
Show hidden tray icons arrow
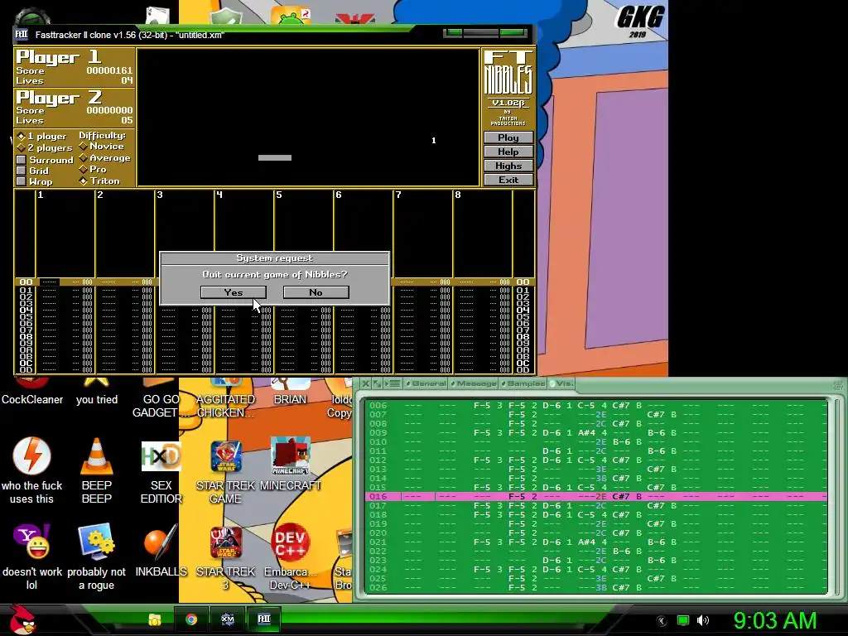[662, 620]
